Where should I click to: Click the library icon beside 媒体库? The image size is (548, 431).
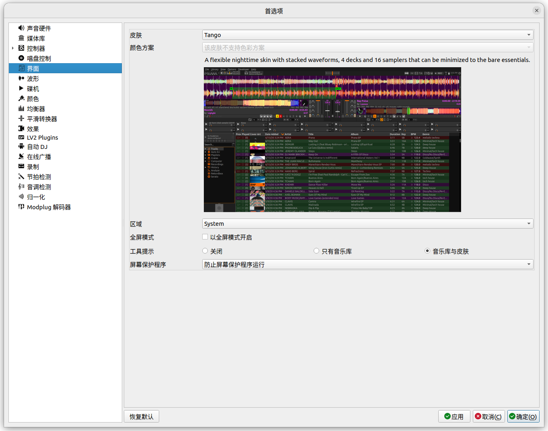tap(21, 38)
